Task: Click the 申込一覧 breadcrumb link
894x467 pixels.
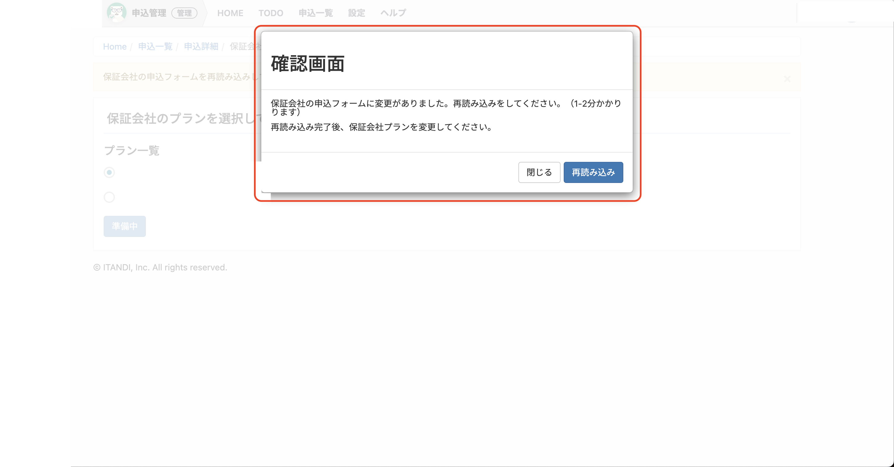Action: click(155, 47)
